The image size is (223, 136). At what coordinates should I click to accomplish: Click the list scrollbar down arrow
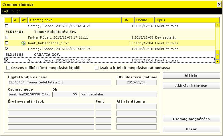217,61
